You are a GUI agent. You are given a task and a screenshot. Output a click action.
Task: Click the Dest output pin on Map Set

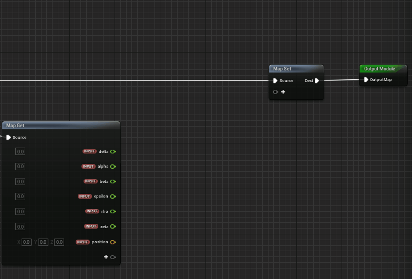click(317, 81)
